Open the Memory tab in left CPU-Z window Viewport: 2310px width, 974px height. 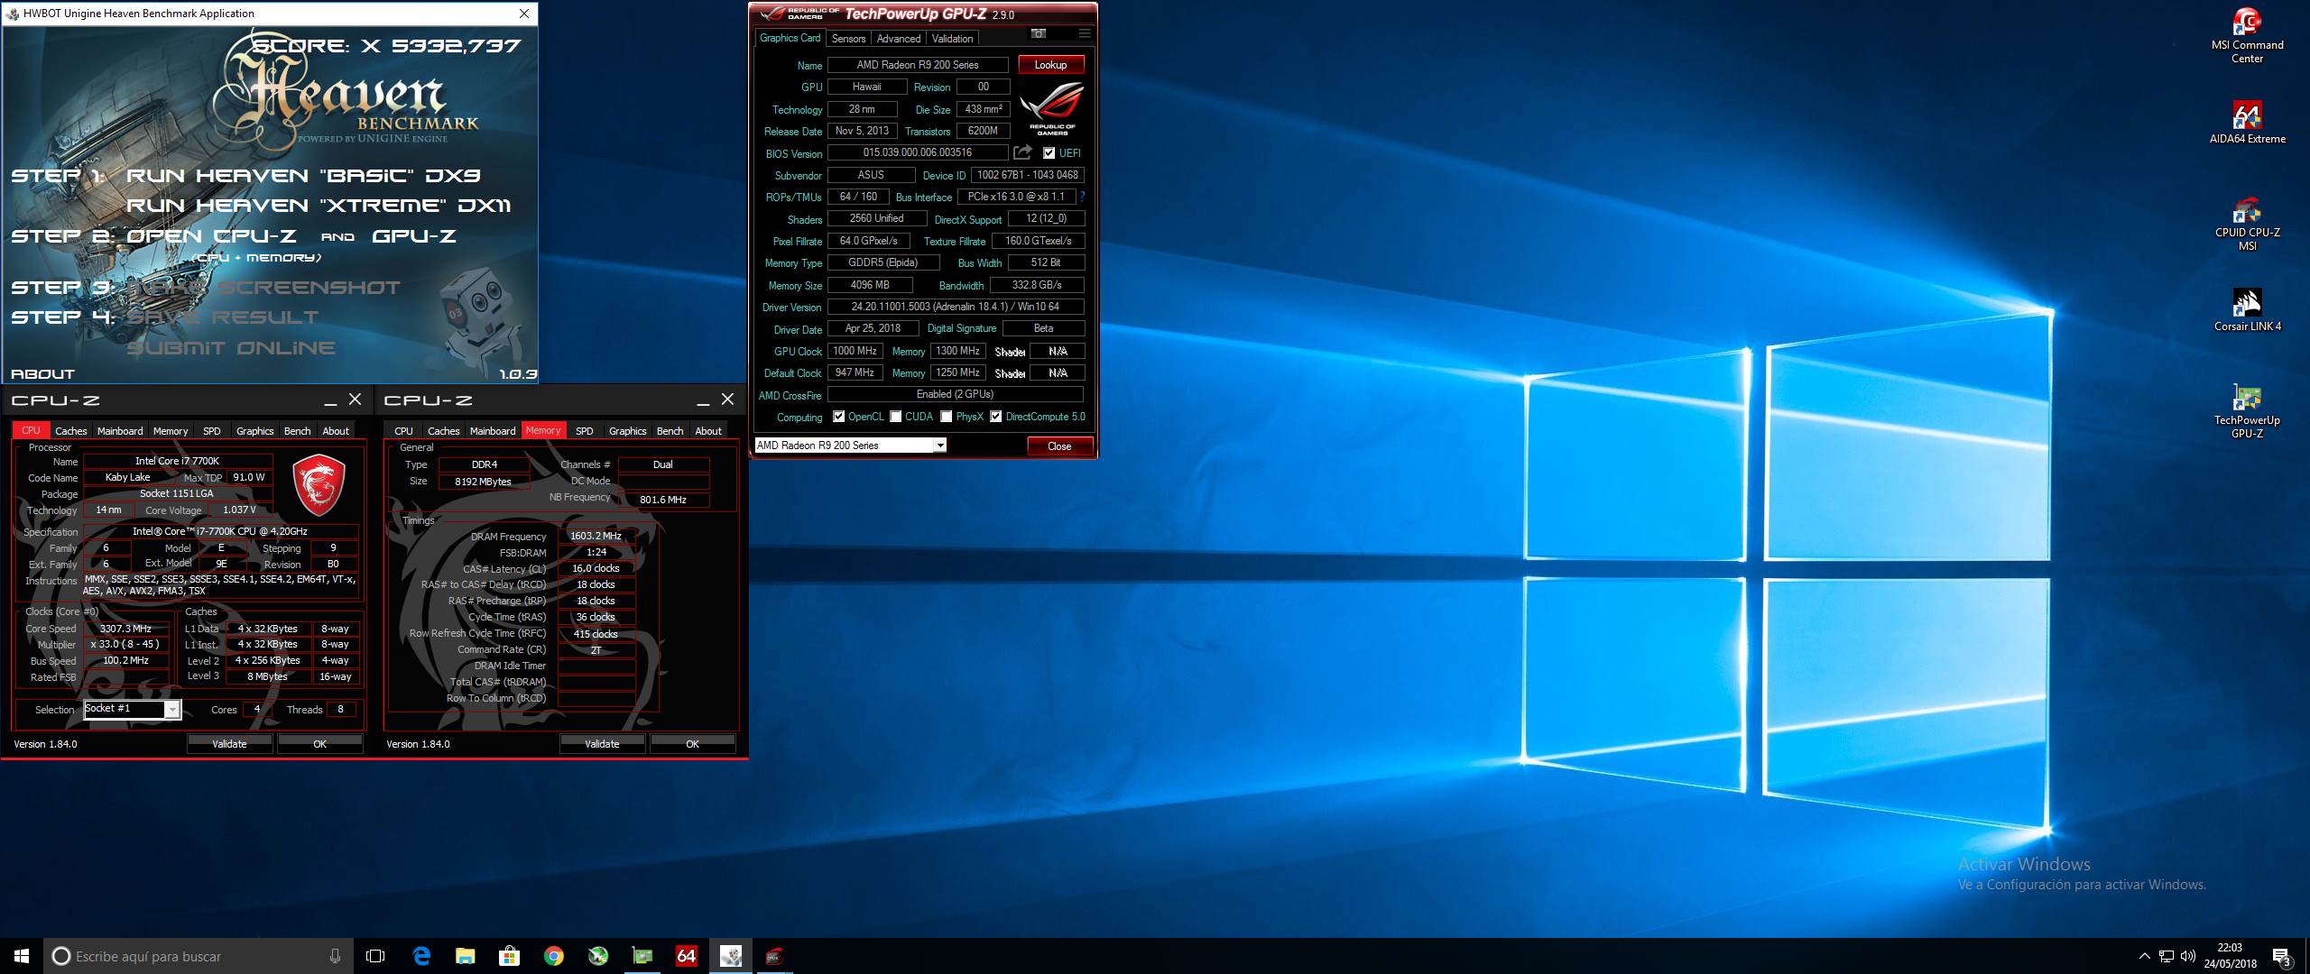[x=171, y=431]
